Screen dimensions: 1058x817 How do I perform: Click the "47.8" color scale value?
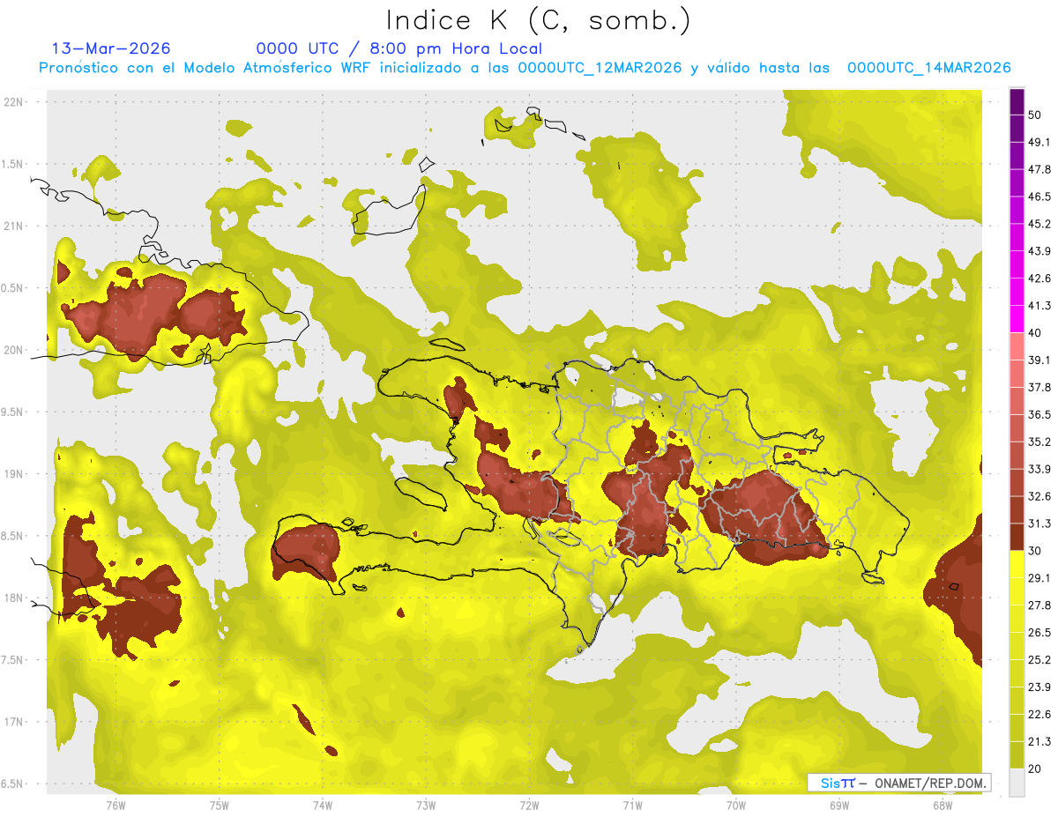pyautogui.click(x=1039, y=169)
